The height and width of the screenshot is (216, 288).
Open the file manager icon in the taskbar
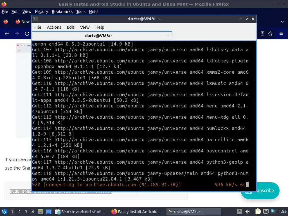coord(40,211)
